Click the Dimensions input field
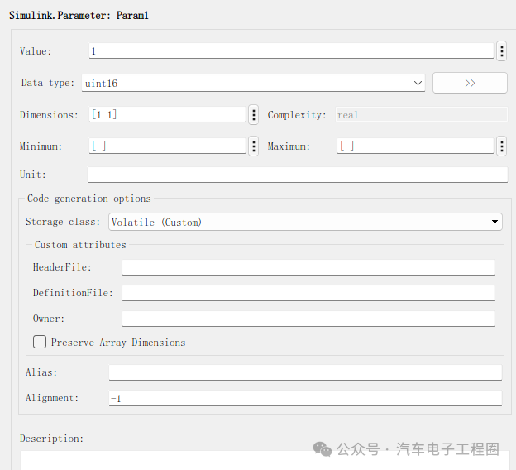The image size is (516, 470). [168, 115]
